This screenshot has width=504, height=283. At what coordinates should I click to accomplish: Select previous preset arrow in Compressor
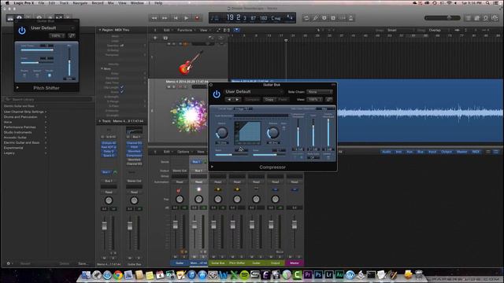(x=229, y=100)
